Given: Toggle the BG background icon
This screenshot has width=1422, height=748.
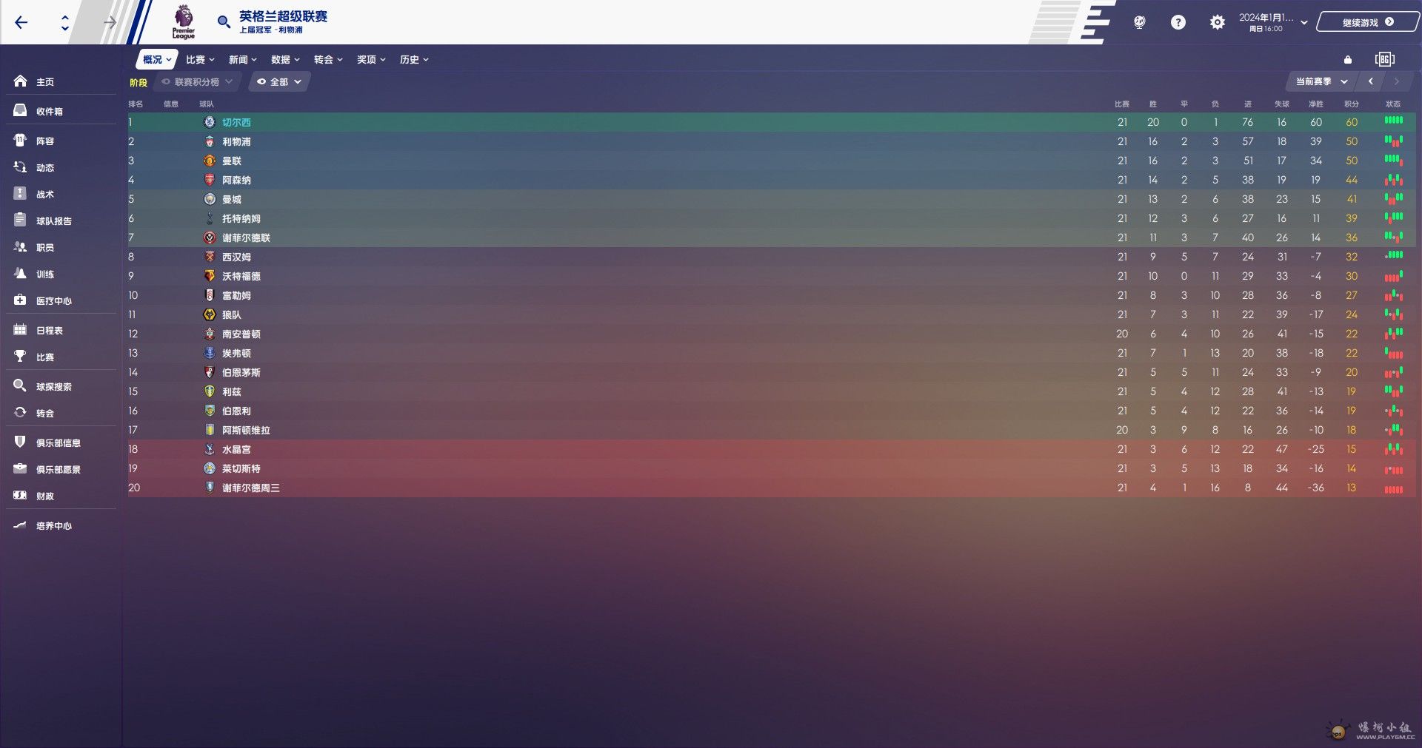Looking at the screenshot, I should pyautogui.click(x=1384, y=60).
